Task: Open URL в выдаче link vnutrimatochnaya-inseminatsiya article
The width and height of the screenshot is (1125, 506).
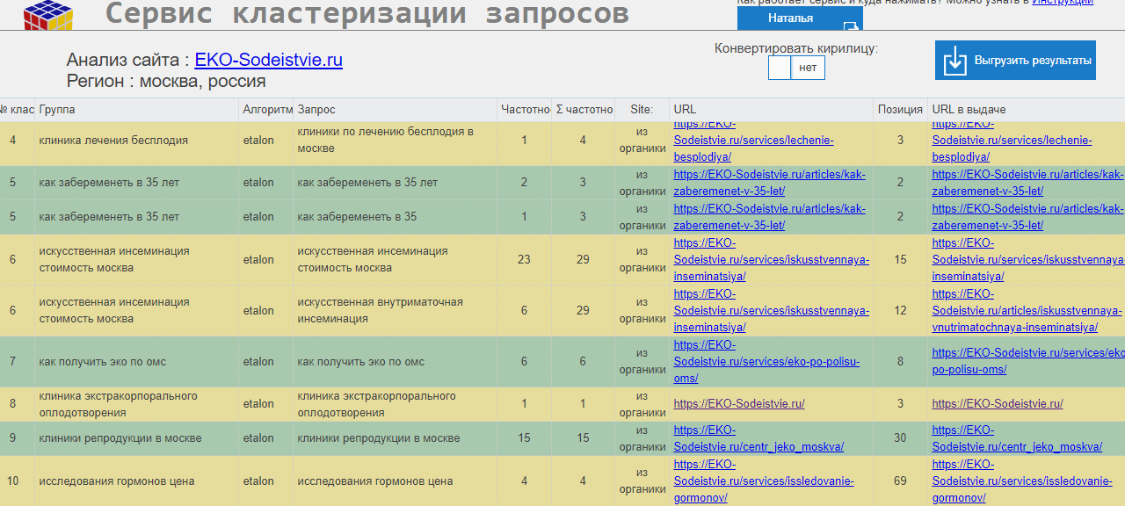Action: (1027, 310)
